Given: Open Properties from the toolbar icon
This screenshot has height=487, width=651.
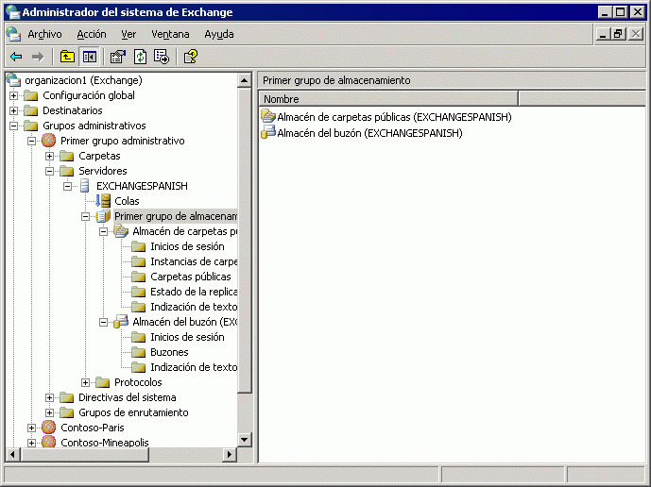Looking at the screenshot, I should [118, 57].
